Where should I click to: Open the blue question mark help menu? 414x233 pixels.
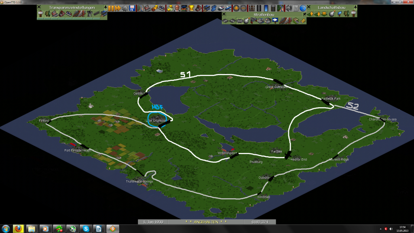[x=302, y=8]
